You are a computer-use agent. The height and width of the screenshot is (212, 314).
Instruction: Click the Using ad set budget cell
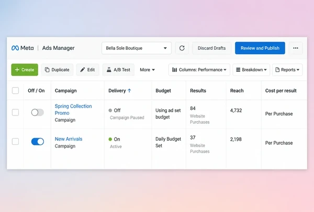tap(168, 114)
